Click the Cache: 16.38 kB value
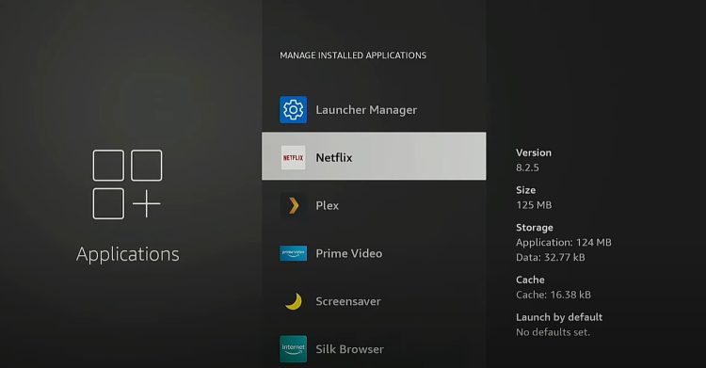706x368 pixels. point(554,295)
